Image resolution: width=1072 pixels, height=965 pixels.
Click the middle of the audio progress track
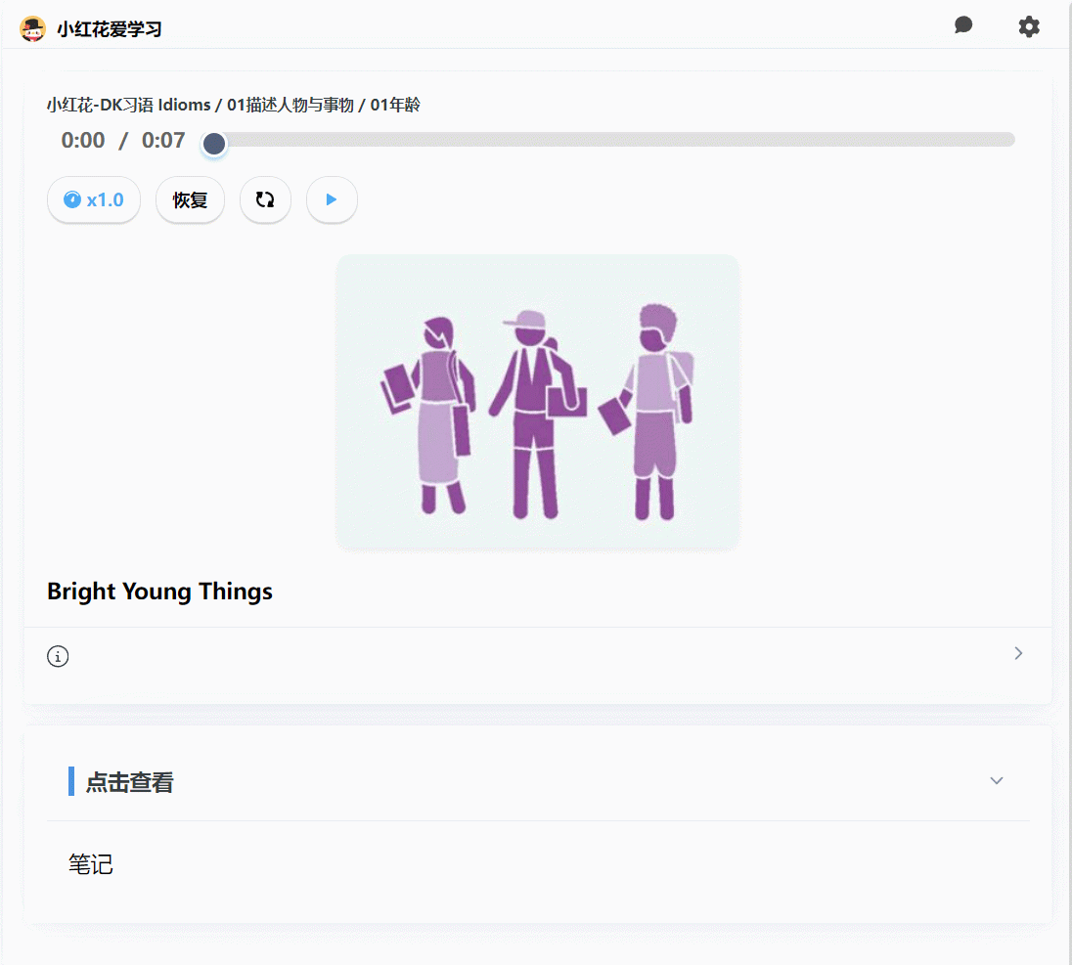614,140
